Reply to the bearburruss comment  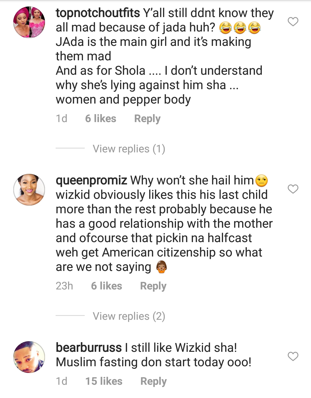[x=153, y=381]
